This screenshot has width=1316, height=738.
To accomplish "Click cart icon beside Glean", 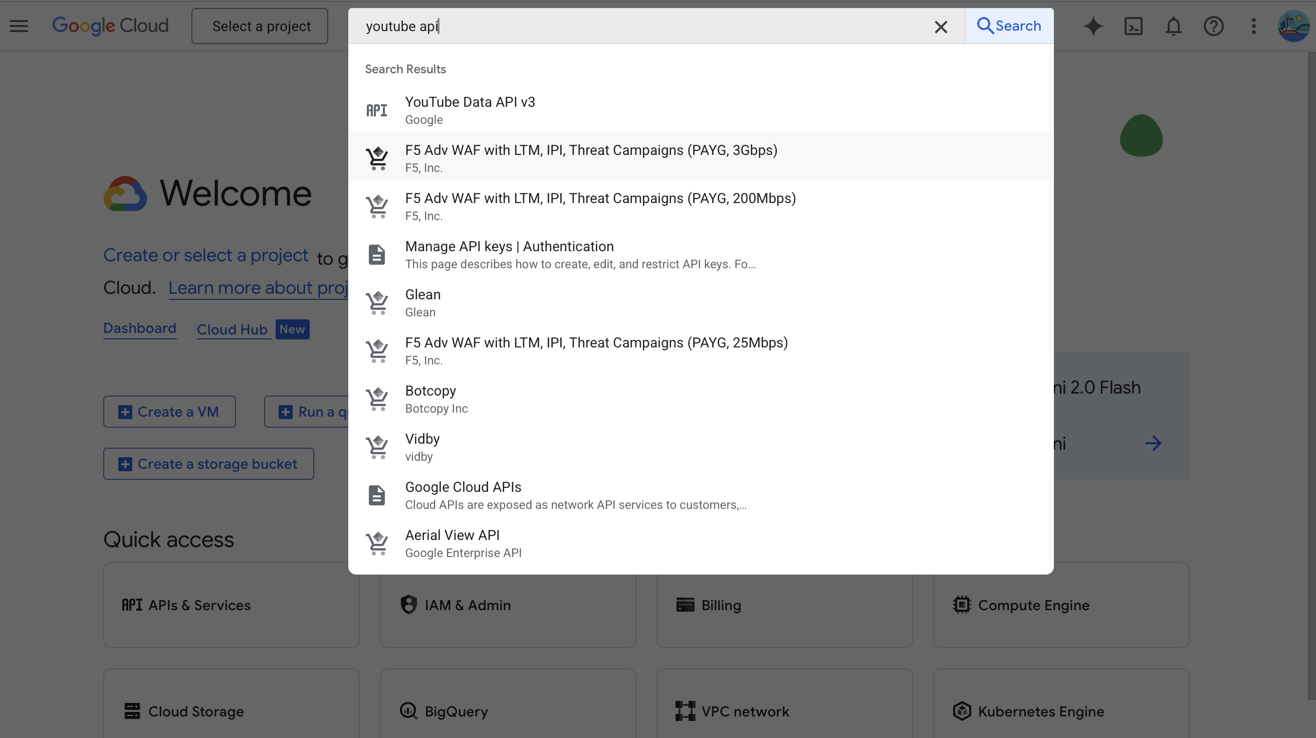I will click(377, 302).
